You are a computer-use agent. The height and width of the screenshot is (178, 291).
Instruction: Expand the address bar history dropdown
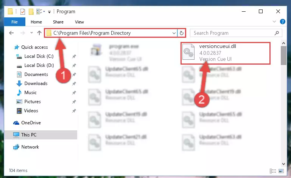coord(174,33)
